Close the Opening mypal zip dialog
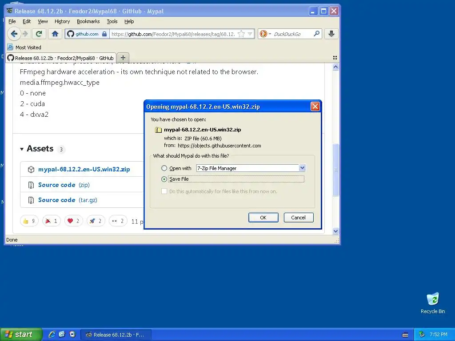 (x=315, y=107)
